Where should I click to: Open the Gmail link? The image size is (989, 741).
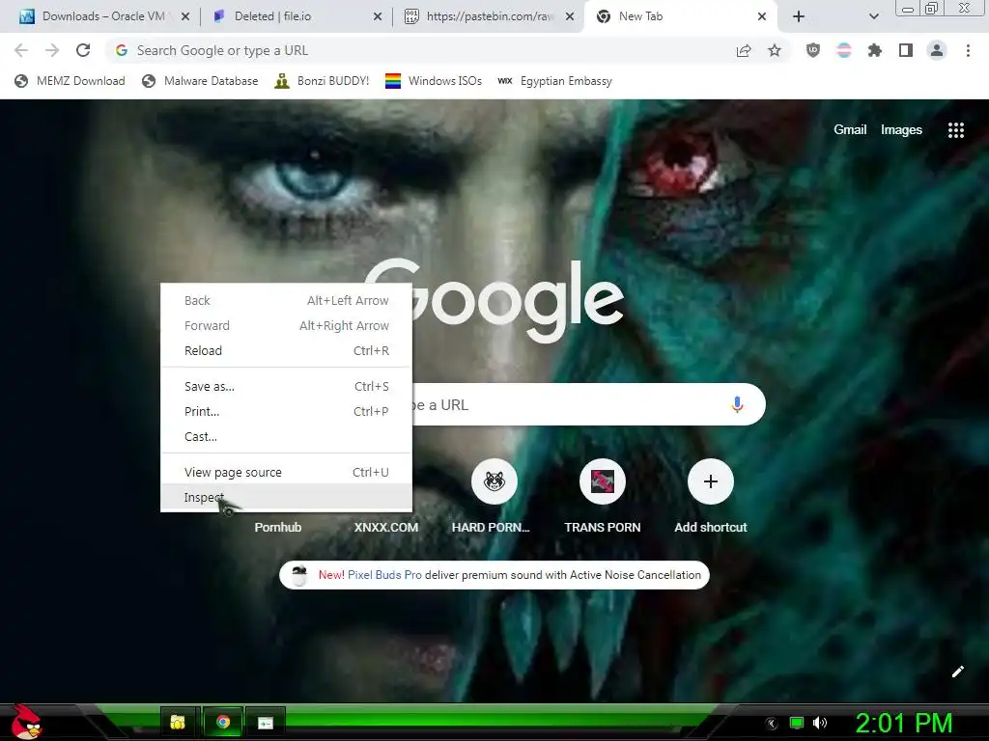(x=850, y=130)
